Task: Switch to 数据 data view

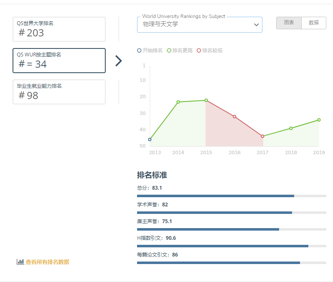Action: point(314,23)
